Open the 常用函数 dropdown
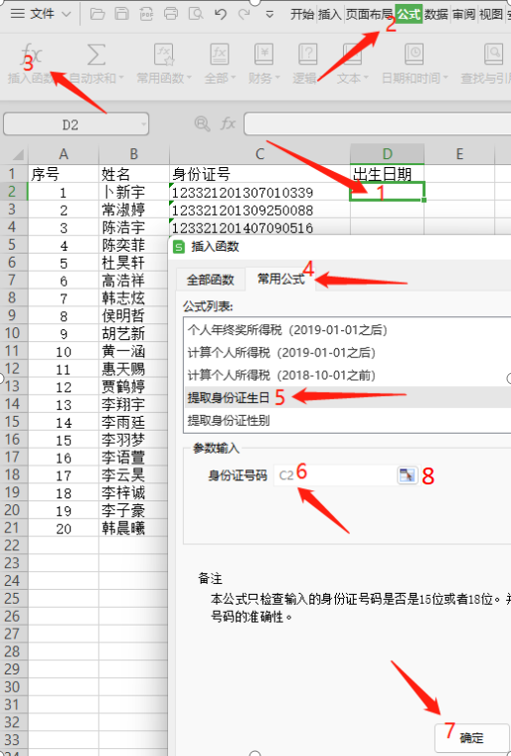Screen dimensions: 511x756 (164, 63)
